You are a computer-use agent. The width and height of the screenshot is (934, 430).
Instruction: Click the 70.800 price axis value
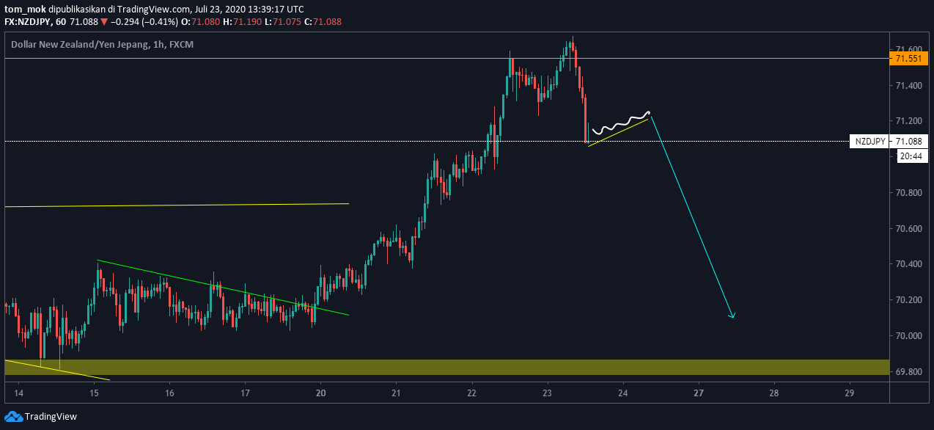click(908, 193)
